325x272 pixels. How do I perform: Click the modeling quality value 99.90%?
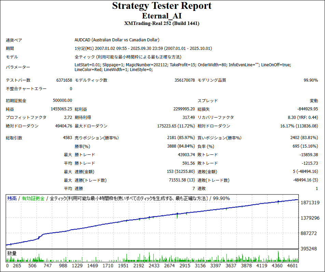[x=311, y=80]
